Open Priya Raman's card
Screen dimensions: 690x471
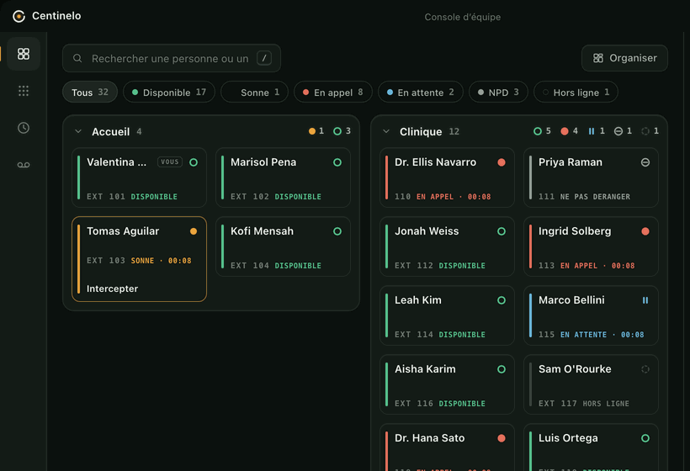(591, 177)
